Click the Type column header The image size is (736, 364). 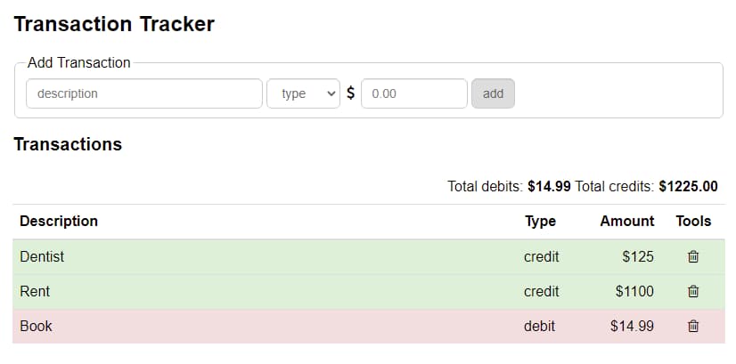(540, 221)
